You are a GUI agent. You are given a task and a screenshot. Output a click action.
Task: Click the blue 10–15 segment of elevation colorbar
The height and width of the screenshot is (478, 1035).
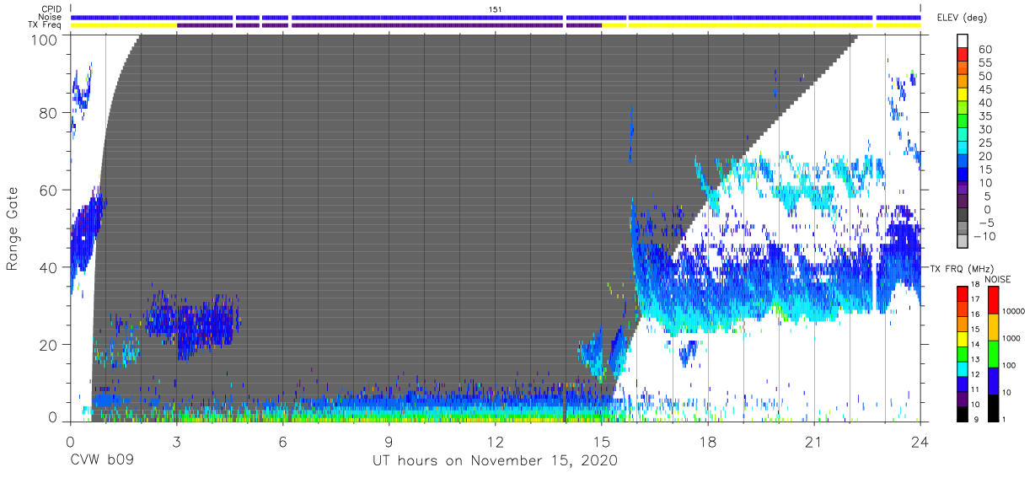(963, 176)
